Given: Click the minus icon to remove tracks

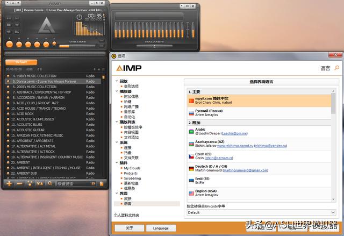Looking at the screenshot, I should pos(19,183).
